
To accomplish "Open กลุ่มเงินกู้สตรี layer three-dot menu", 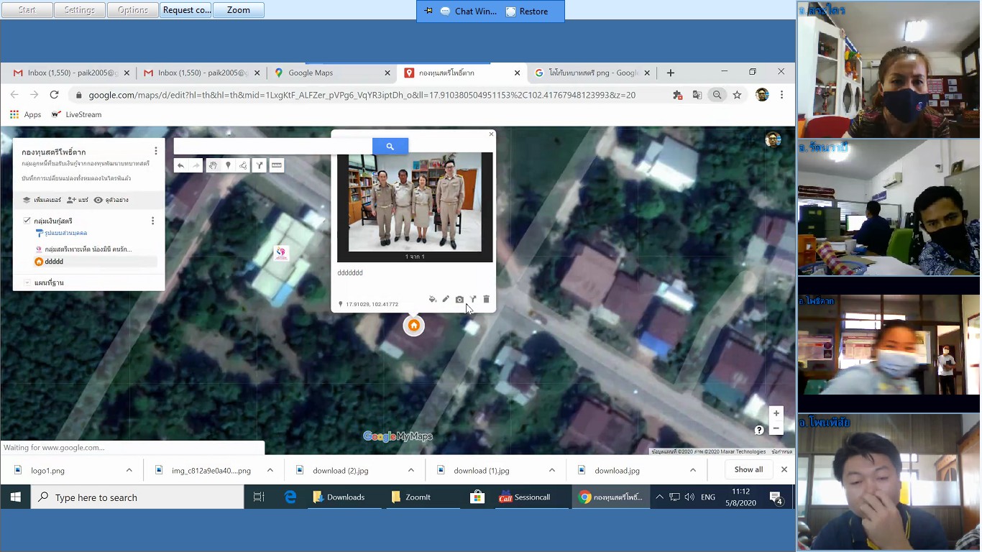I will (x=152, y=221).
